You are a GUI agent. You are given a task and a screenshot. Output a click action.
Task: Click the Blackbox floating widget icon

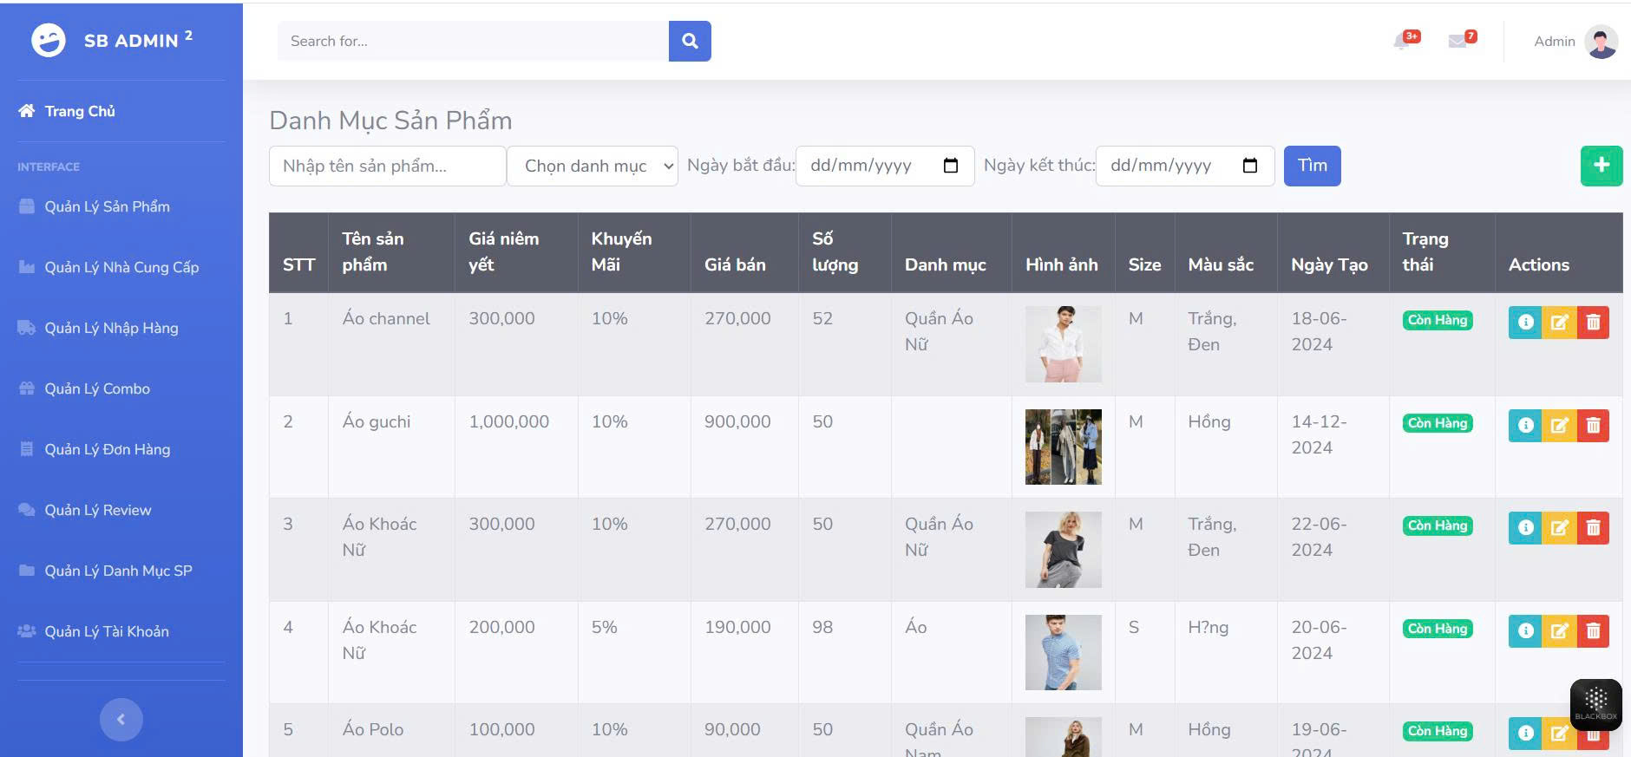1596,704
